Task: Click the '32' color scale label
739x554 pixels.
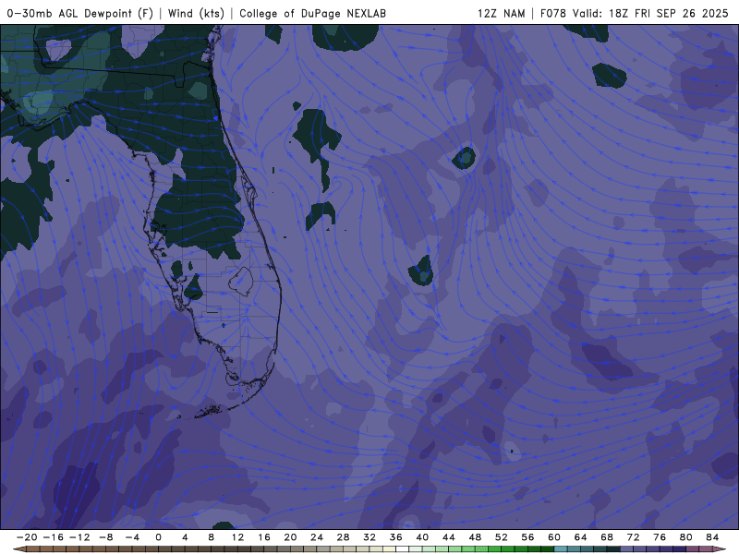Action: 369,537
